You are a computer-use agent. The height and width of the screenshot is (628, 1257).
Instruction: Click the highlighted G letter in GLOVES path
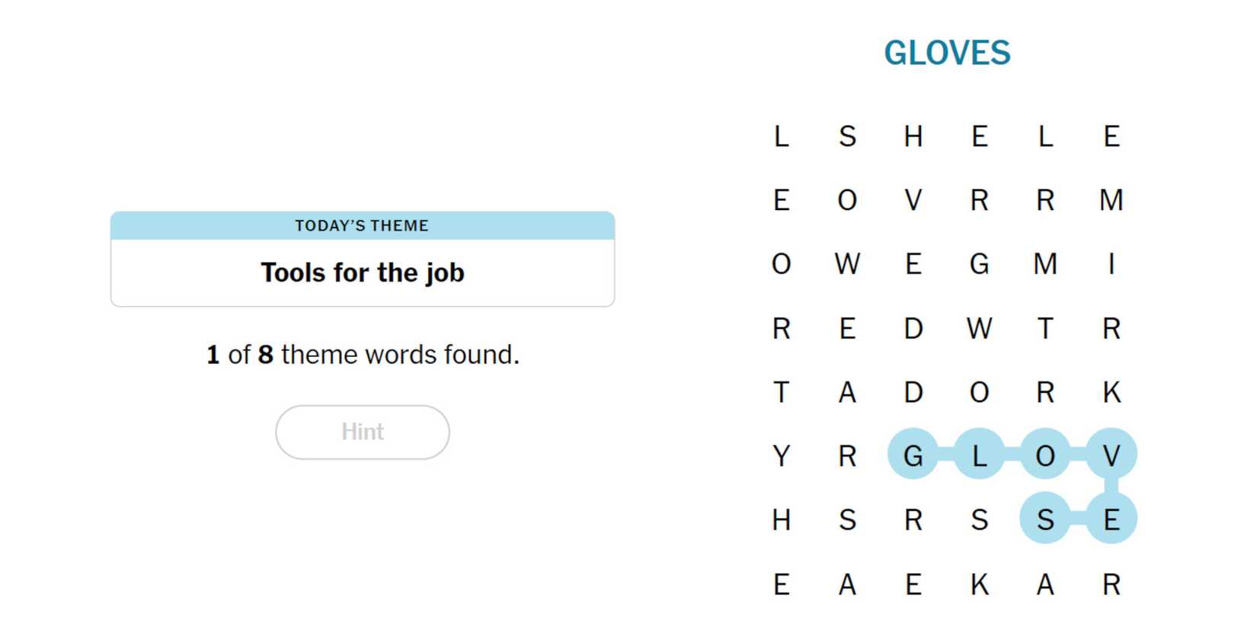pos(913,455)
